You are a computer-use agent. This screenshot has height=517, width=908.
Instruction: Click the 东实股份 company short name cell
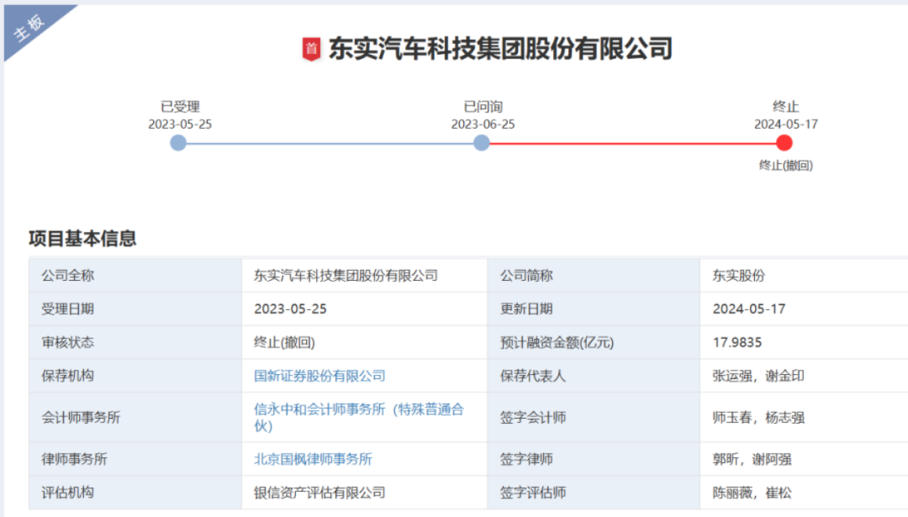738,275
